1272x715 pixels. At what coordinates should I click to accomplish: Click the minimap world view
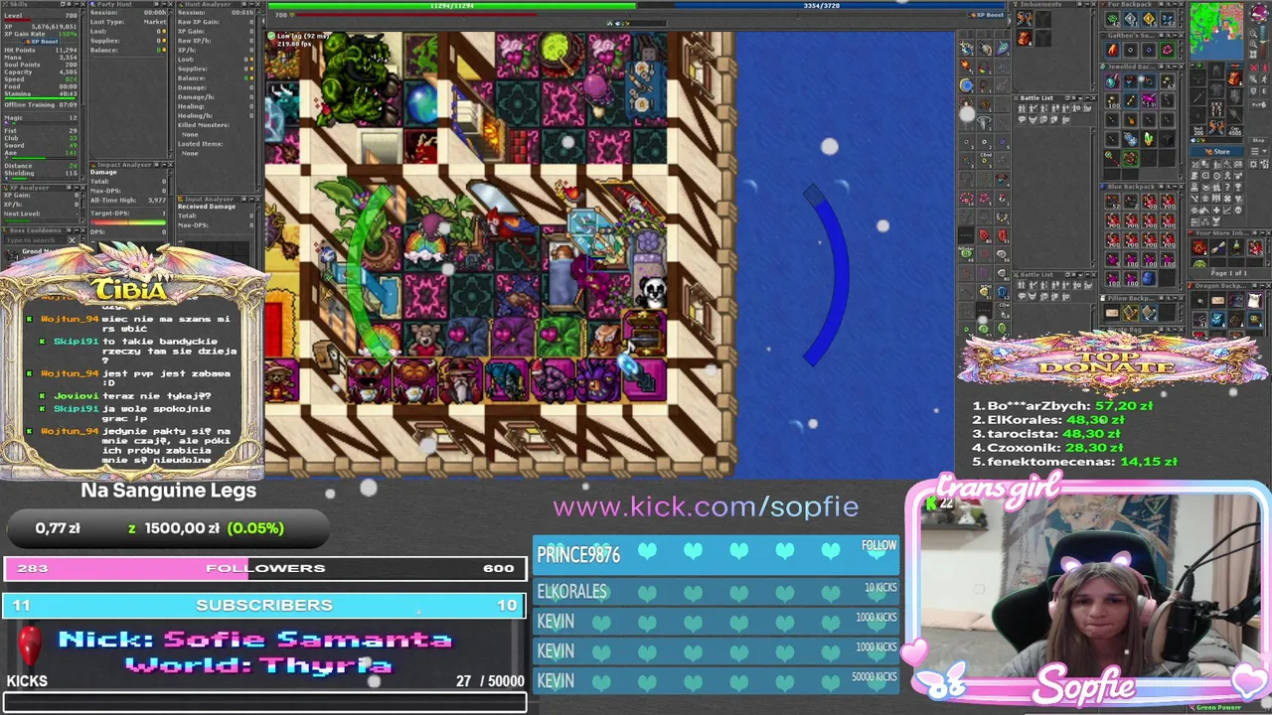[x=1216, y=31]
